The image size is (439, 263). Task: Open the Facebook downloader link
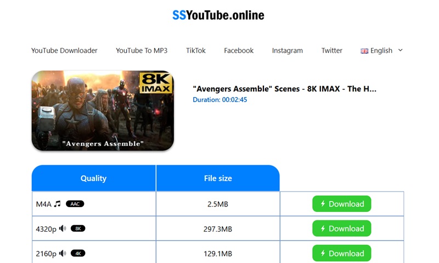239,51
